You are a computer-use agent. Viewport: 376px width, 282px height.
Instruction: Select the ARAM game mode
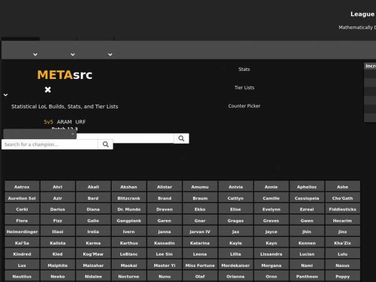65,122
